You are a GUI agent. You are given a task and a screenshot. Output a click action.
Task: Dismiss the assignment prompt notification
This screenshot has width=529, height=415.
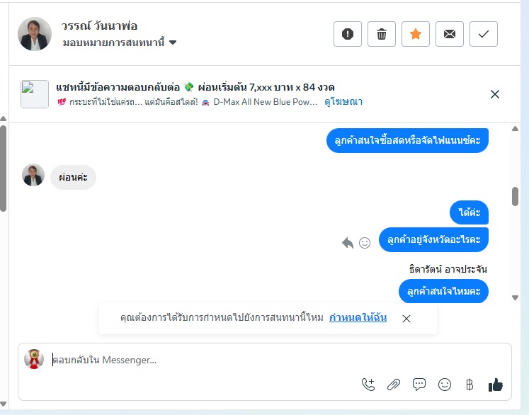tap(406, 319)
